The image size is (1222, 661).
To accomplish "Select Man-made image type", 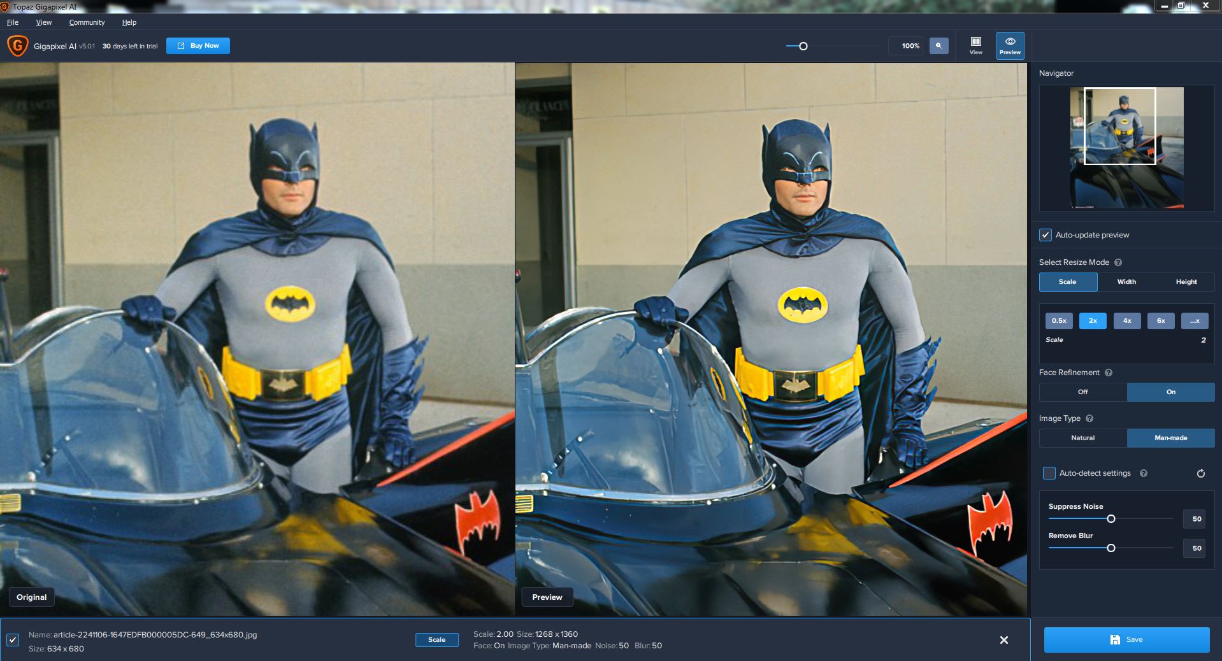I will 1171,437.
